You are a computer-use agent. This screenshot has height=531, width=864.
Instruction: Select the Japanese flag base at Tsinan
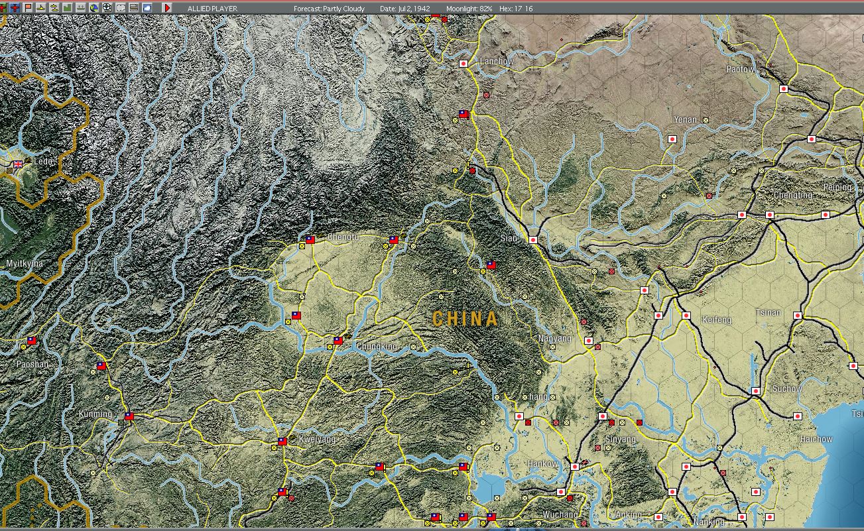click(797, 316)
